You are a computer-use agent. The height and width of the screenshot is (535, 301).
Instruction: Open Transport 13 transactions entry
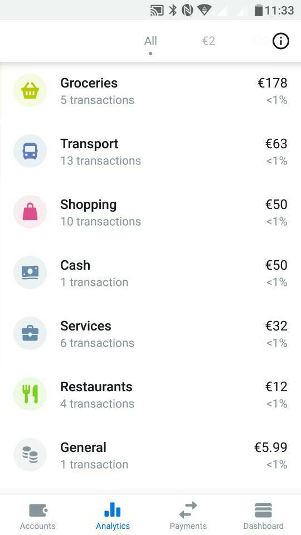151,151
